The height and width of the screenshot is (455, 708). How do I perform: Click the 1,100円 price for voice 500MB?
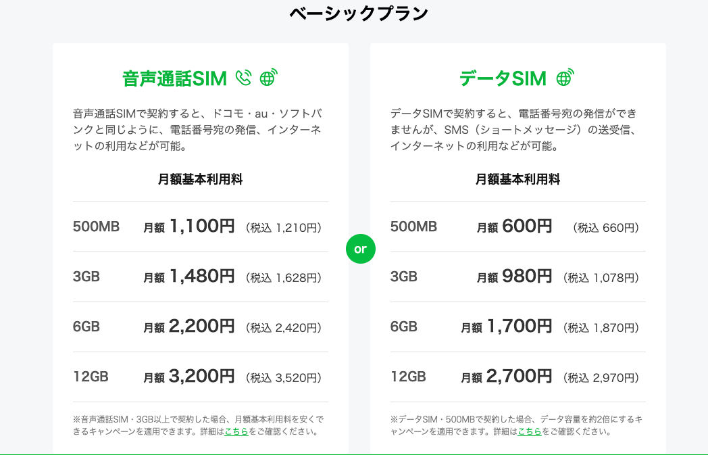pos(202,226)
